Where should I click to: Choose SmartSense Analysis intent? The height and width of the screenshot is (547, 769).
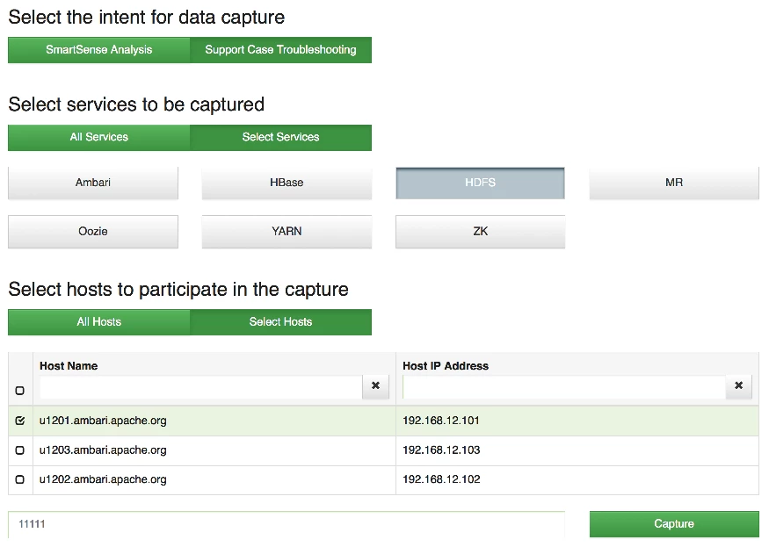click(x=99, y=50)
